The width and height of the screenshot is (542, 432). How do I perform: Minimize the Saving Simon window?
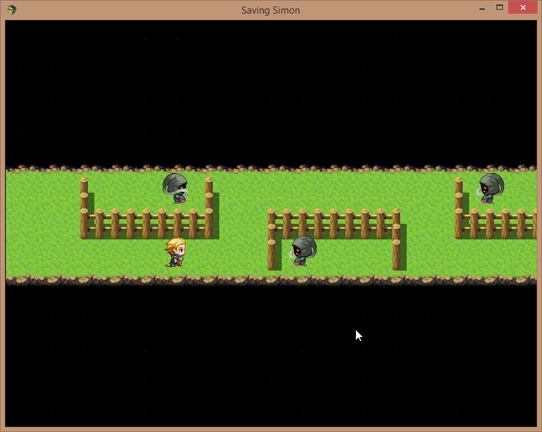pos(482,8)
